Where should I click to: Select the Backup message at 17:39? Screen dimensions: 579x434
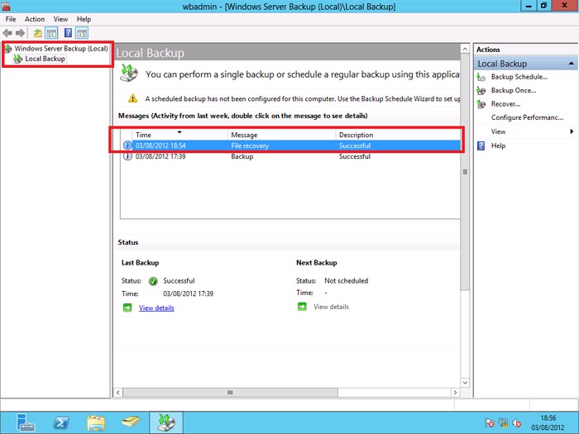(291, 156)
